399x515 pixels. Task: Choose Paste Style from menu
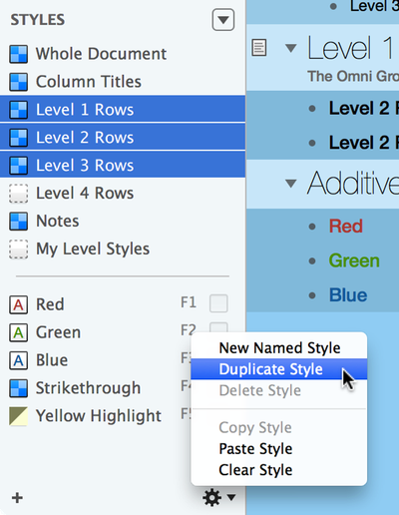click(279, 449)
